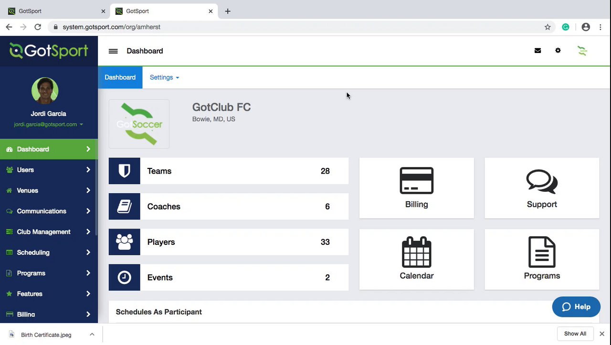Open the jordi.garcia@gotsport.com account dropdown
Viewport: 611px width, 345px height.
(48, 125)
